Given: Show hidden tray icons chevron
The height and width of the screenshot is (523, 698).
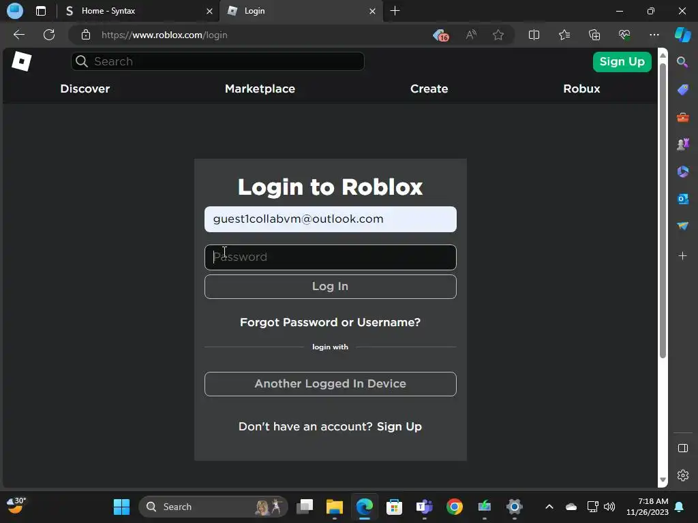Looking at the screenshot, I should 549,507.
